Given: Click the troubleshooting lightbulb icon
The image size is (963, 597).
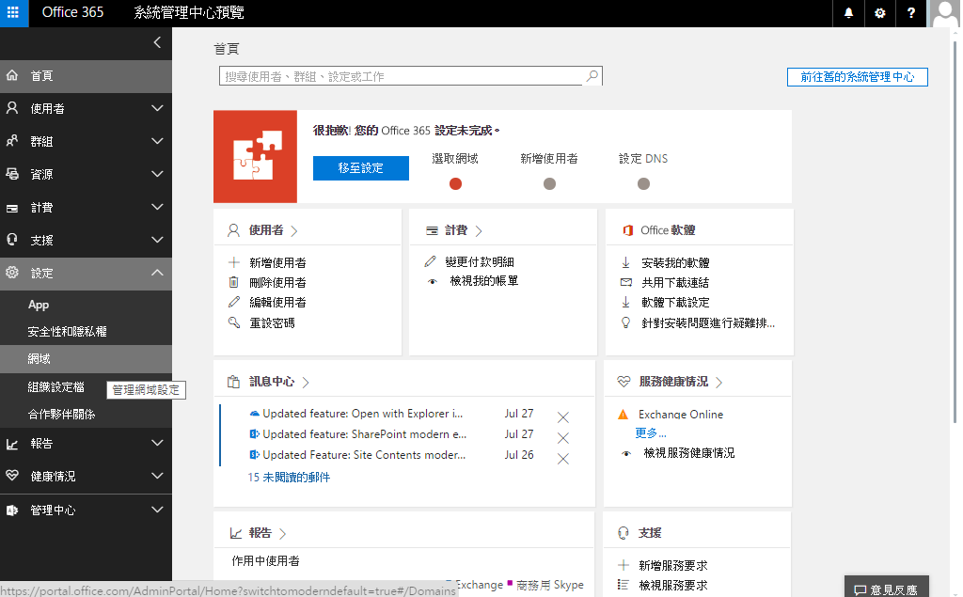Looking at the screenshot, I should pos(625,322).
